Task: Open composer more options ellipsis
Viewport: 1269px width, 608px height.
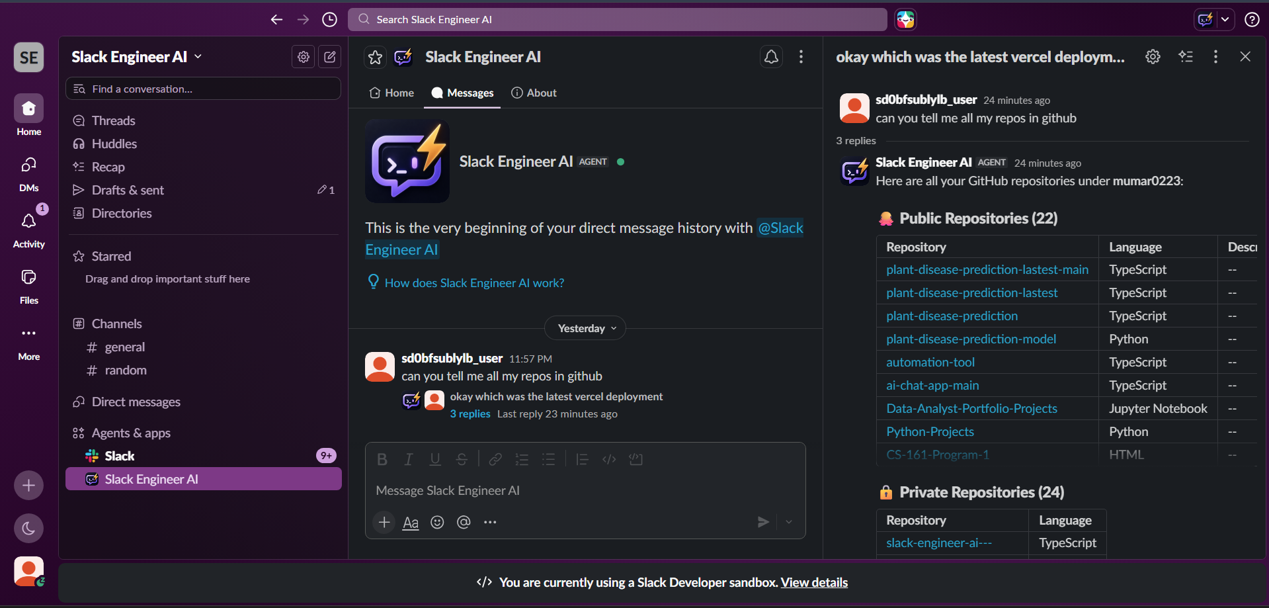Action: 490,523
